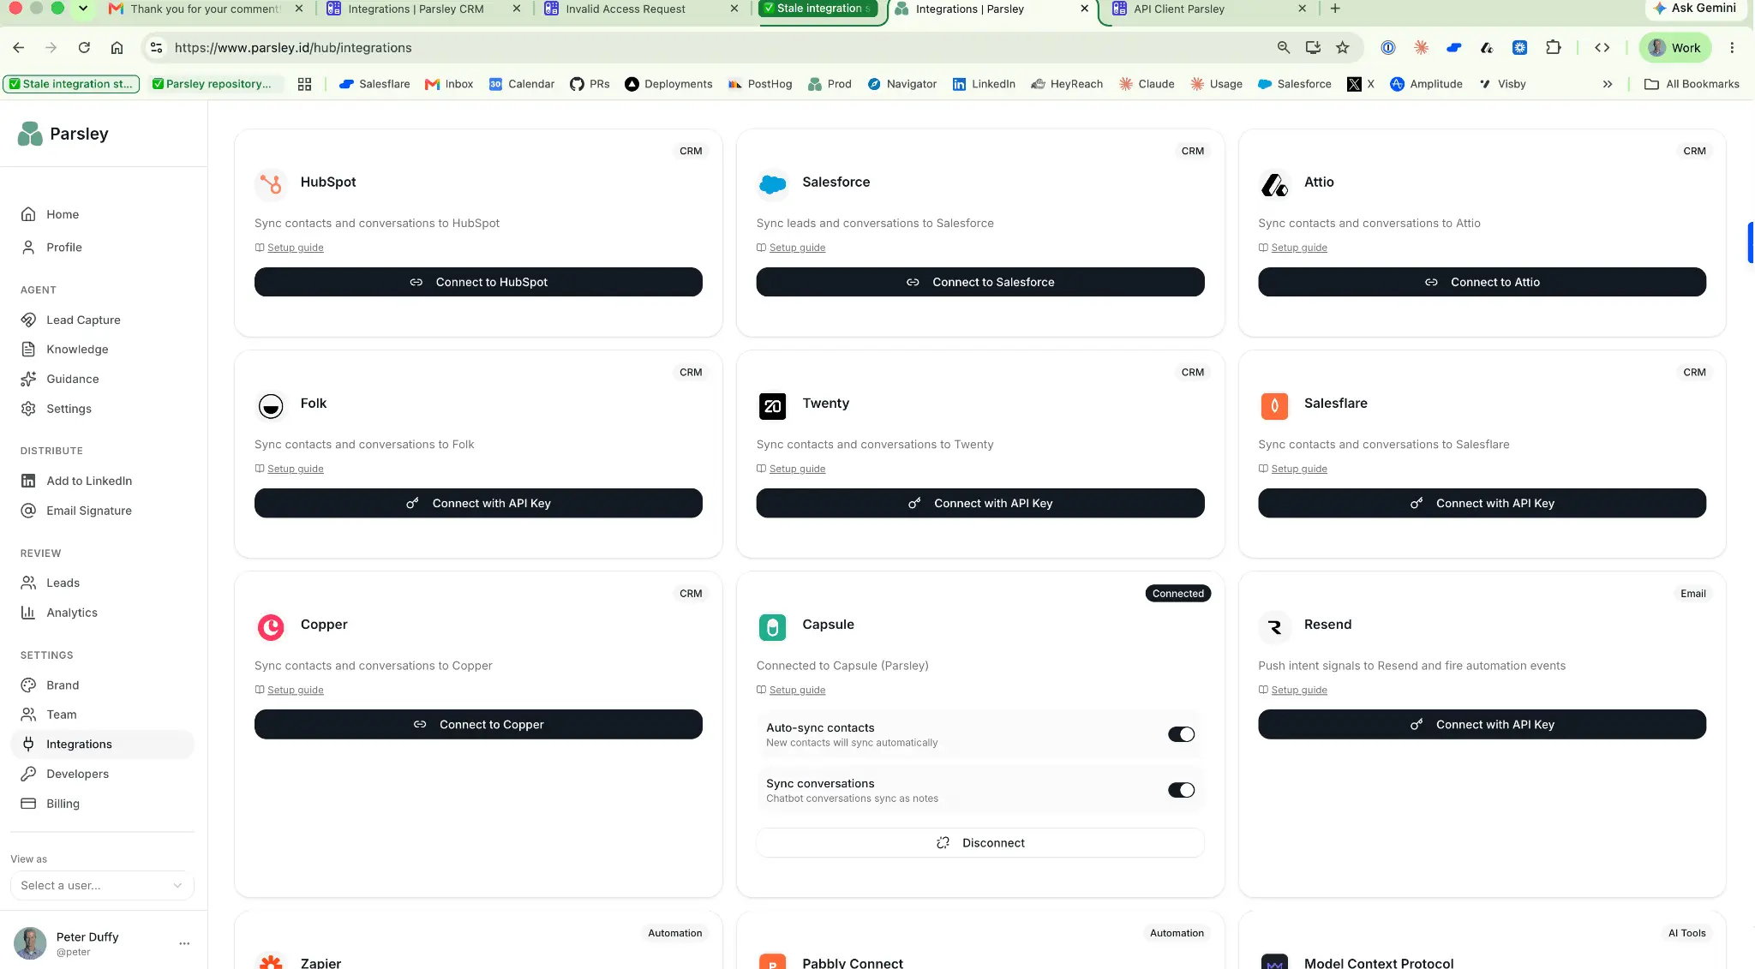Click the Peter Duffy profile avatar

click(x=30, y=943)
